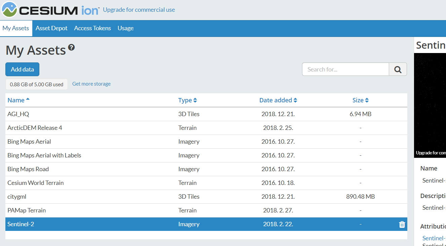The height and width of the screenshot is (246, 446).
Task: Select the Bing Maps Road asset
Action: pyautogui.click(x=206, y=169)
